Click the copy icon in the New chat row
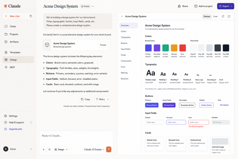 (31, 16)
